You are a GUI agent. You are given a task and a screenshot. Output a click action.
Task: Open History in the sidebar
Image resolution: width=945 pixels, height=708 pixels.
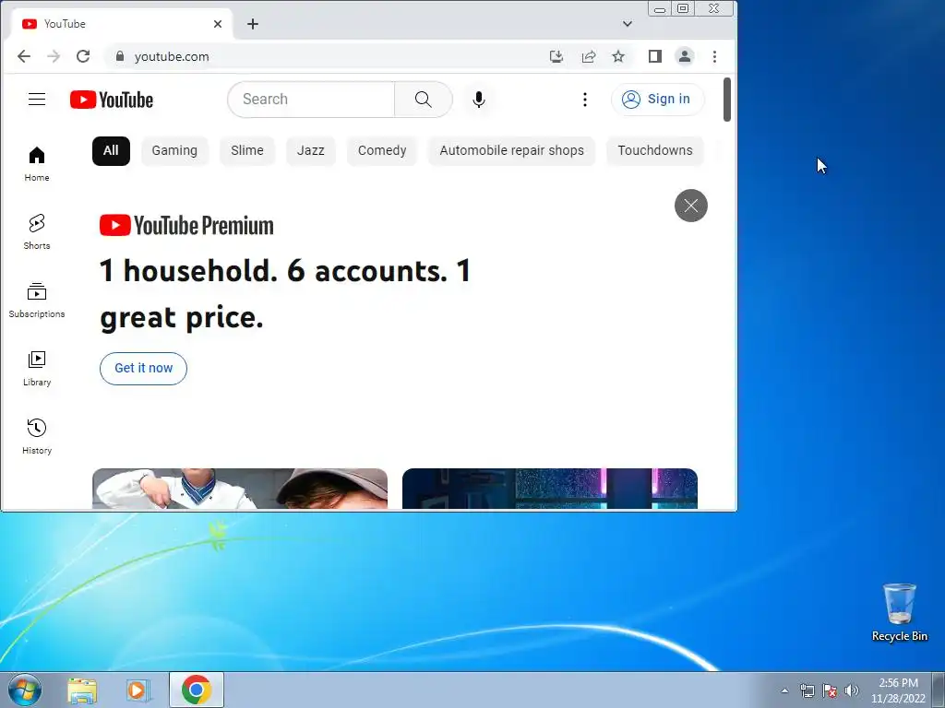37,436
